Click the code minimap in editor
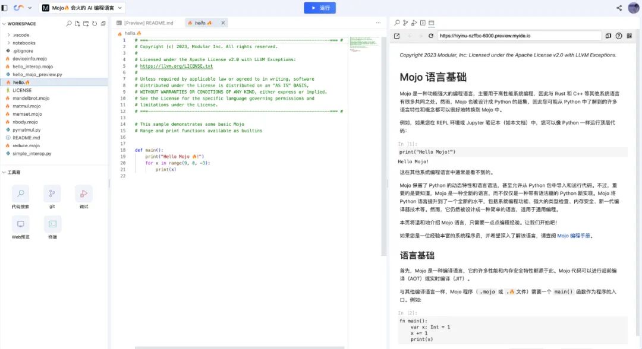 (364, 44)
